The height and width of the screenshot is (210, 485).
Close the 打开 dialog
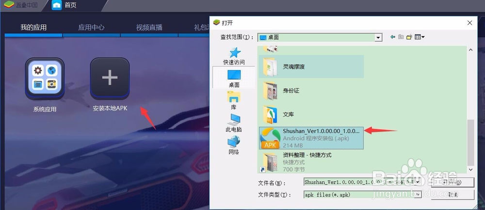(469, 23)
